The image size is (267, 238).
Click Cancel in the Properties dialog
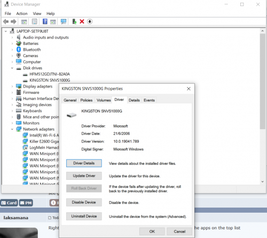coord(179,232)
